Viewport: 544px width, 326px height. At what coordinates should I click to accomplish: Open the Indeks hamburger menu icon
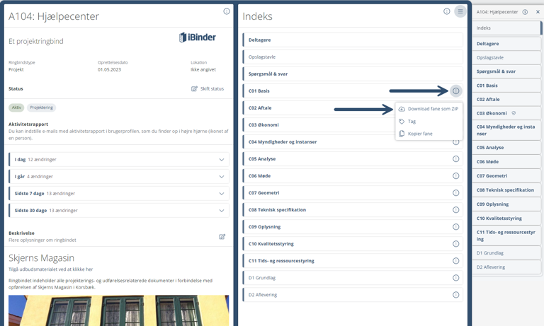(460, 11)
